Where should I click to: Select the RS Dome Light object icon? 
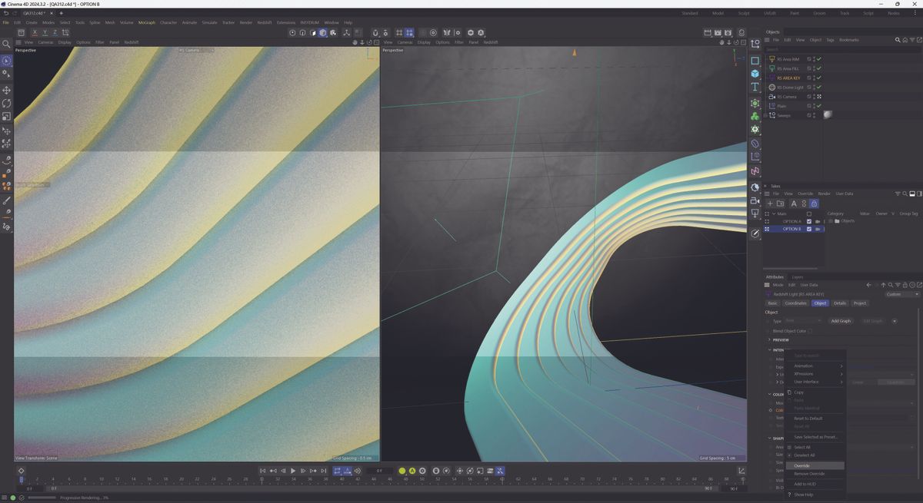pos(772,87)
